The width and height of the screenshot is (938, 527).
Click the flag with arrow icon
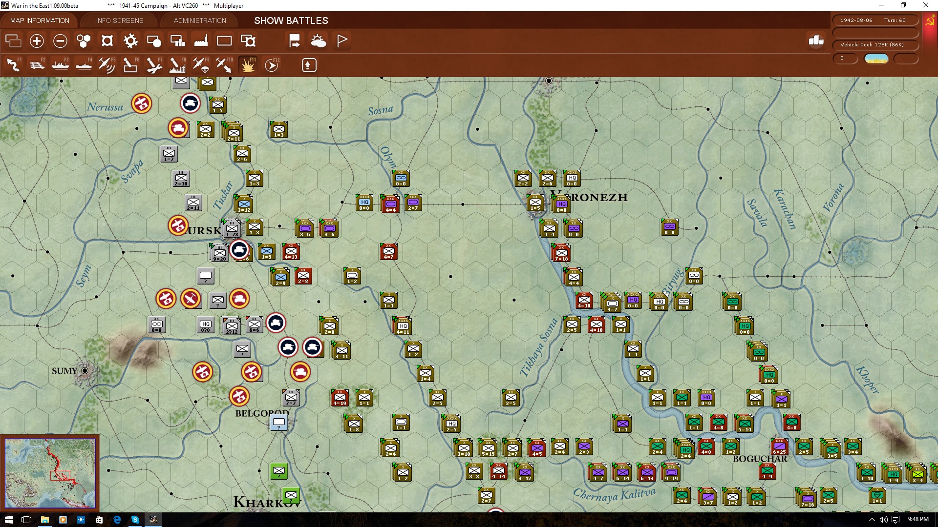click(295, 41)
